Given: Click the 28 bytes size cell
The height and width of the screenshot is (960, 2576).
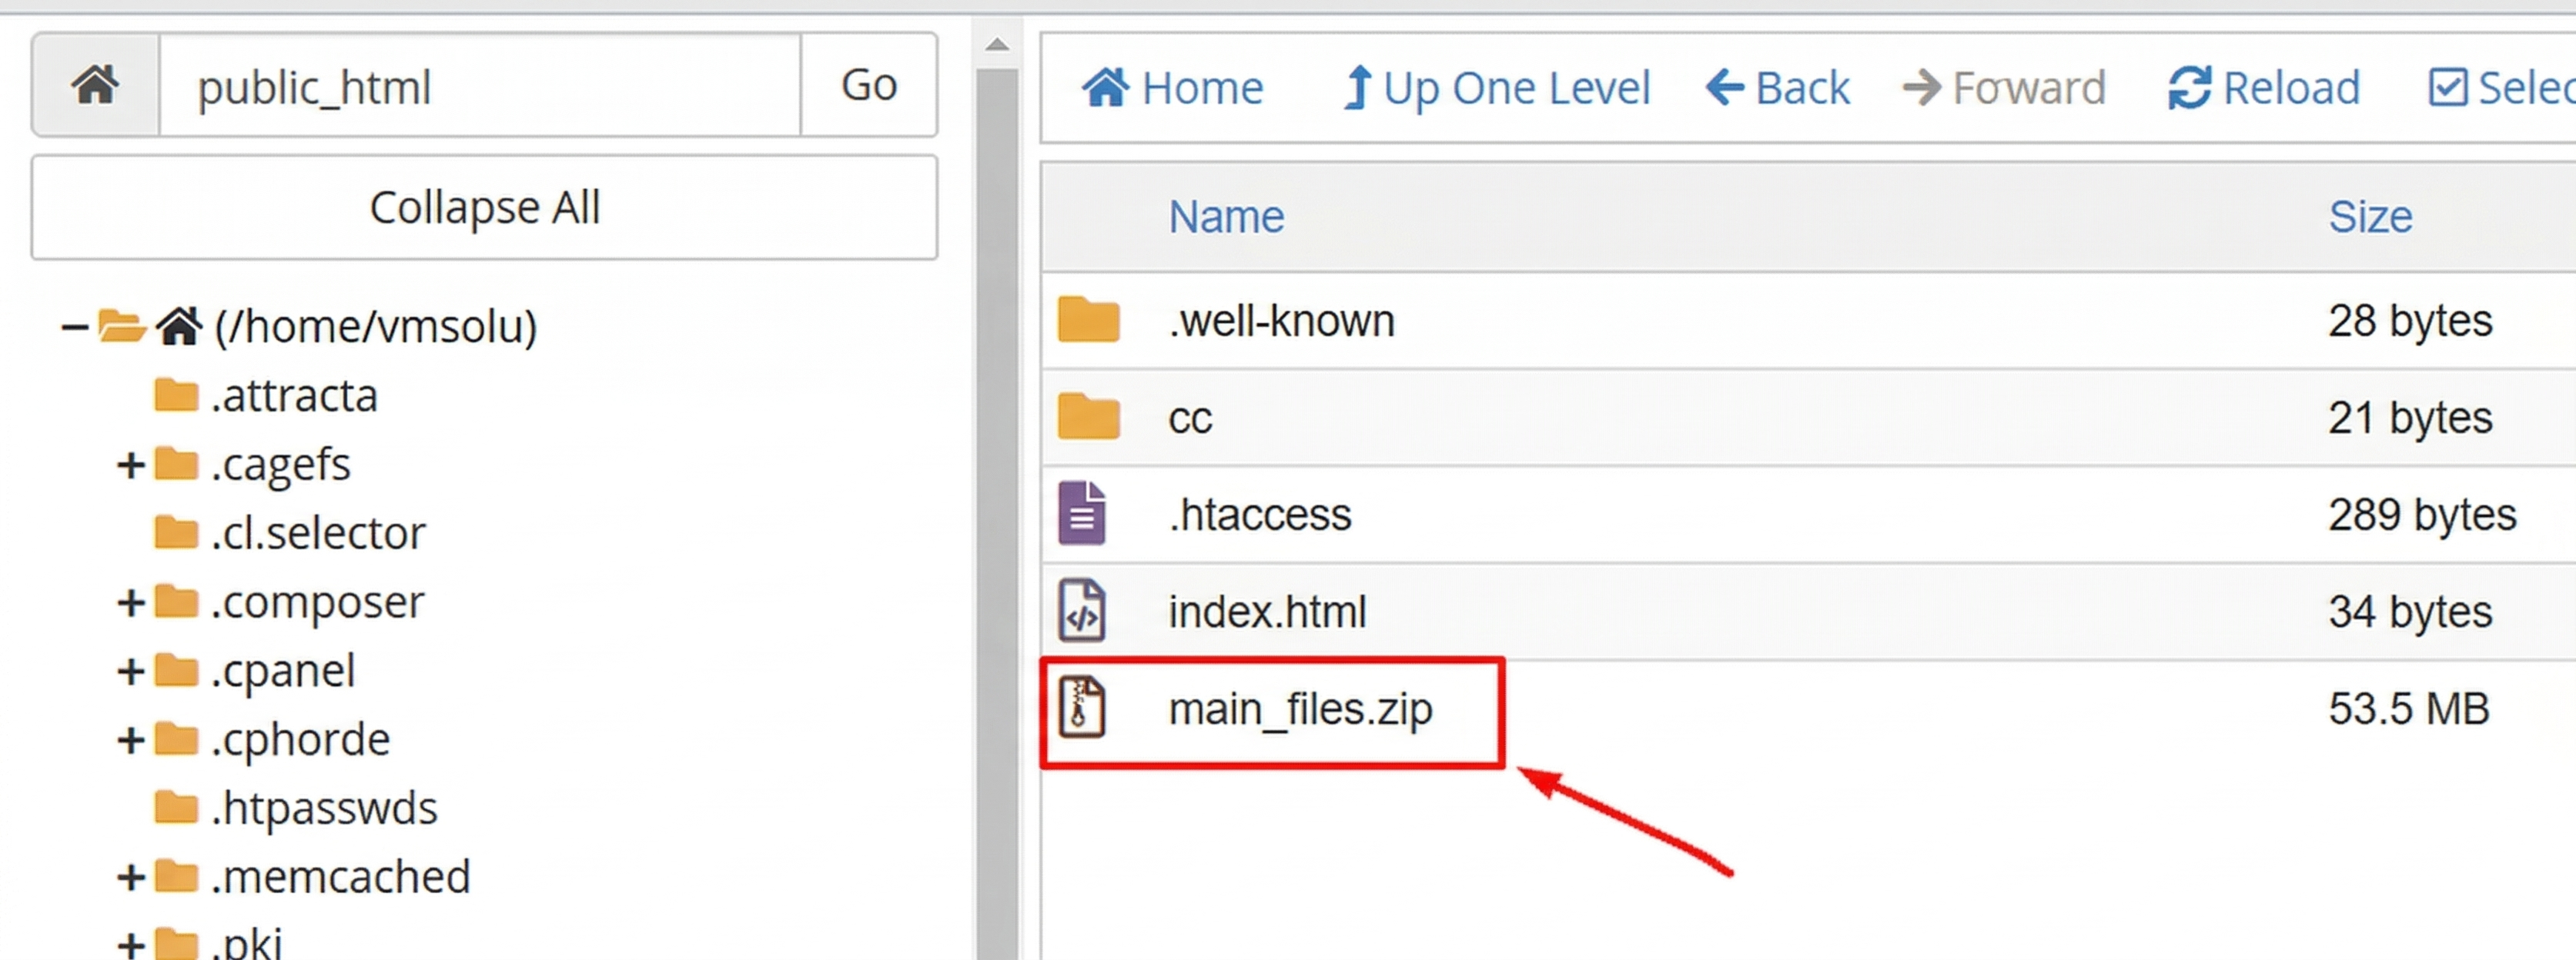Looking at the screenshot, I should (x=2410, y=321).
